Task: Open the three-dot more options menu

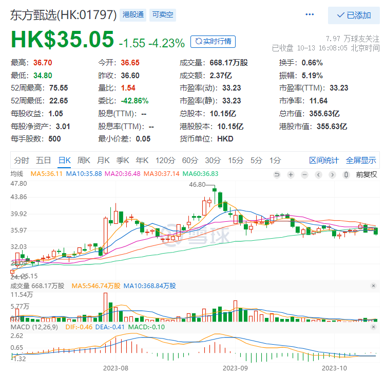Action: click(309, 15)
